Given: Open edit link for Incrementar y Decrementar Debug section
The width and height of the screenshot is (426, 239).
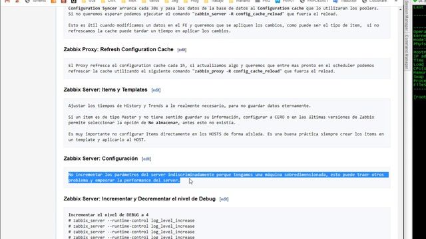Looking at the screenshot, I should pos(224,199).
